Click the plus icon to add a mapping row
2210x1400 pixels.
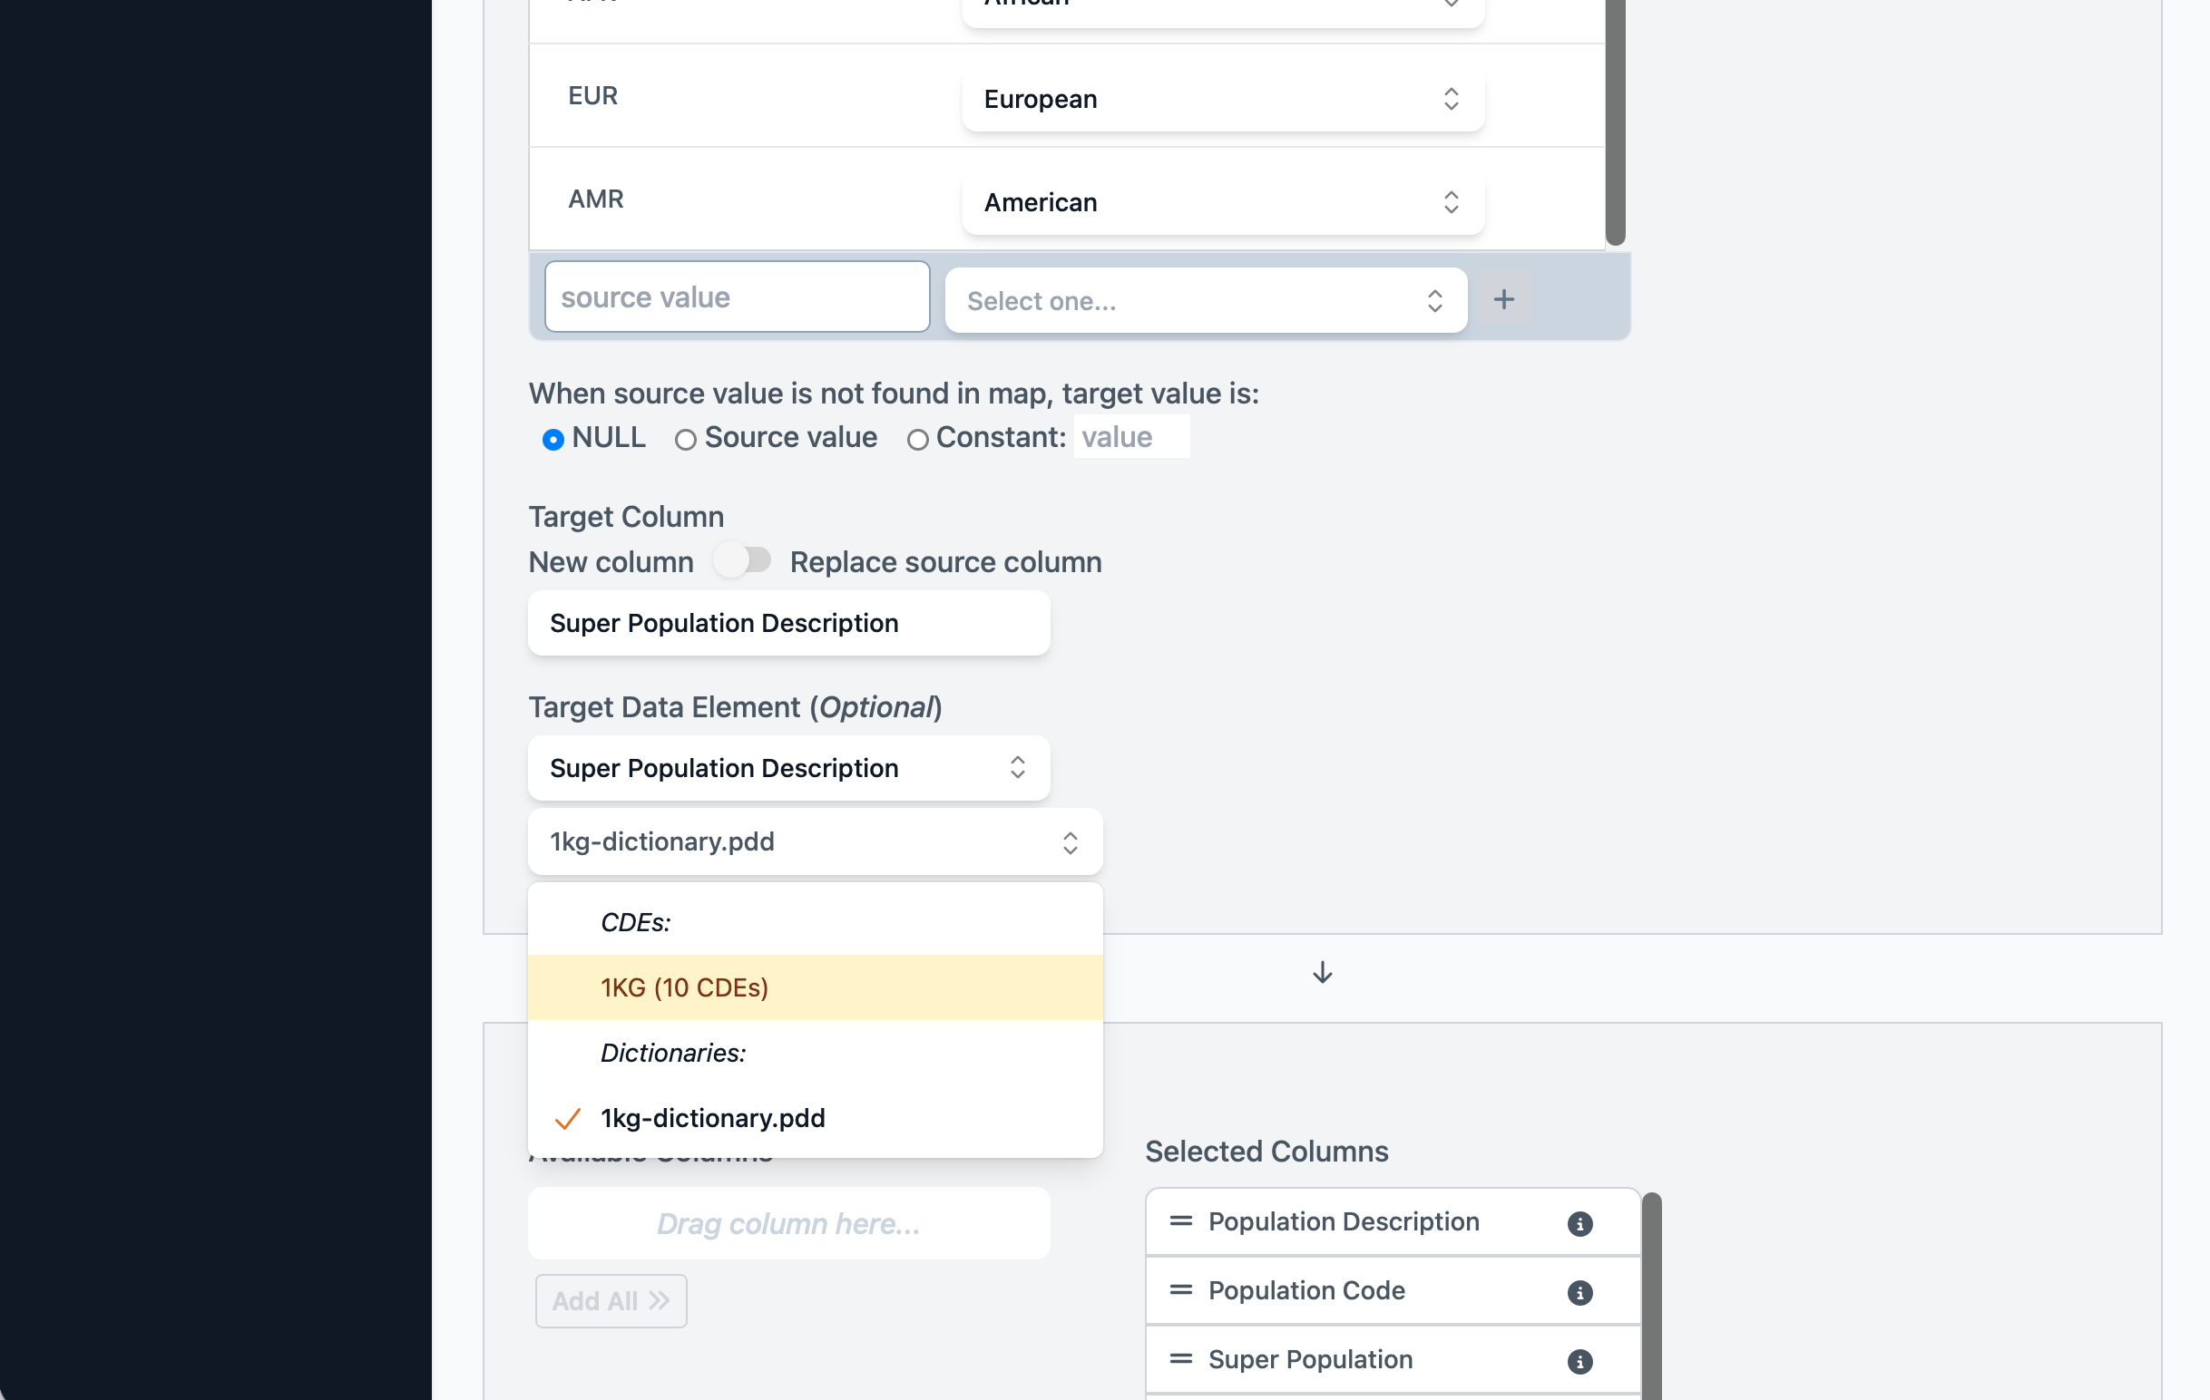click(x=1504, y=298)
